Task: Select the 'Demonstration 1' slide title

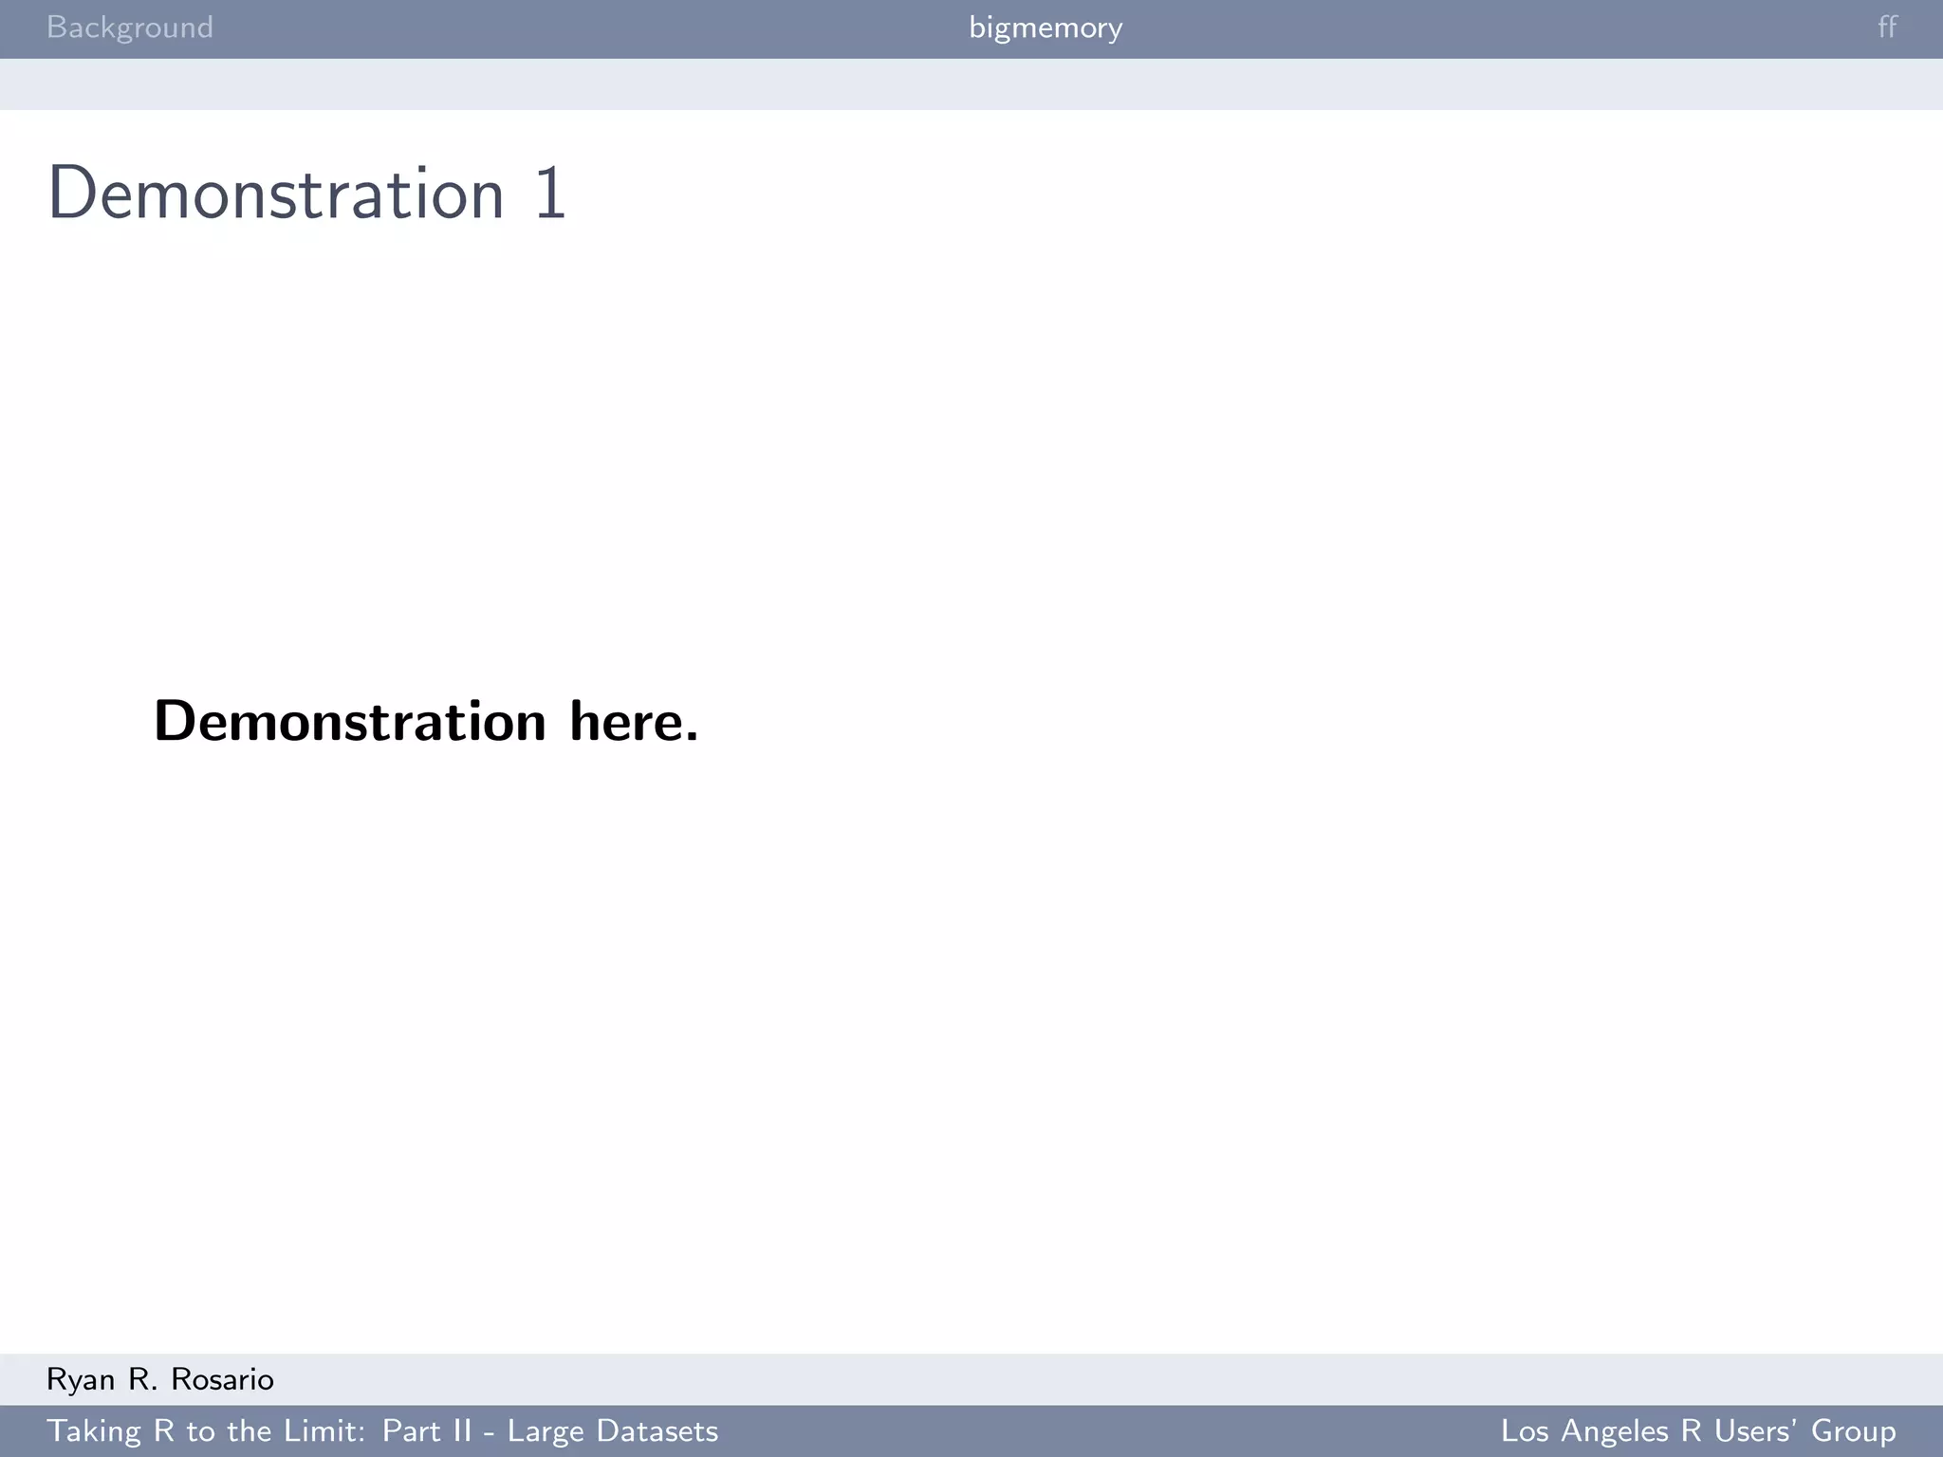Action: pyautogui.click(x=307, y=194)
